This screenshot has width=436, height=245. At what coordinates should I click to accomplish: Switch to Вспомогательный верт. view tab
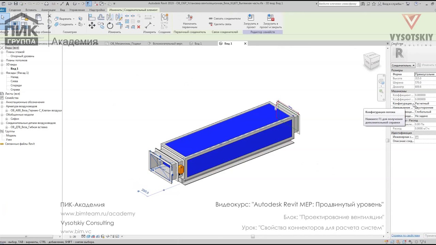[x=168, y=44]
